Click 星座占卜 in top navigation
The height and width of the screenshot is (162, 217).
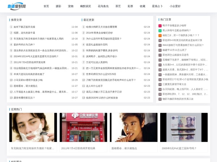point(157,6)
